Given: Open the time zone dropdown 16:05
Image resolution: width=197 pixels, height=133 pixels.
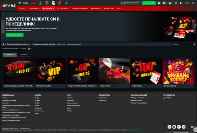Looking at the screenshot, I should 187,3.
